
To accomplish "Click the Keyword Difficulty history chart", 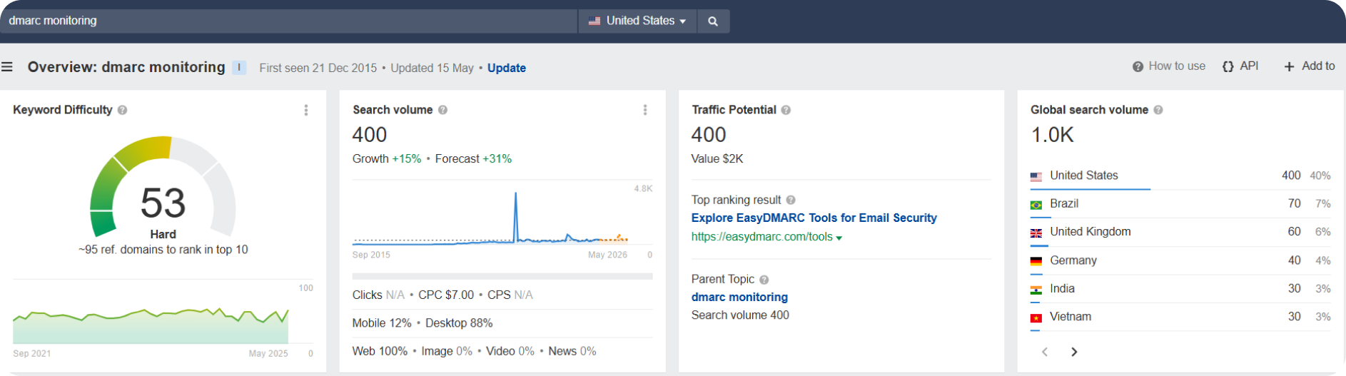I will coord(151,325).
